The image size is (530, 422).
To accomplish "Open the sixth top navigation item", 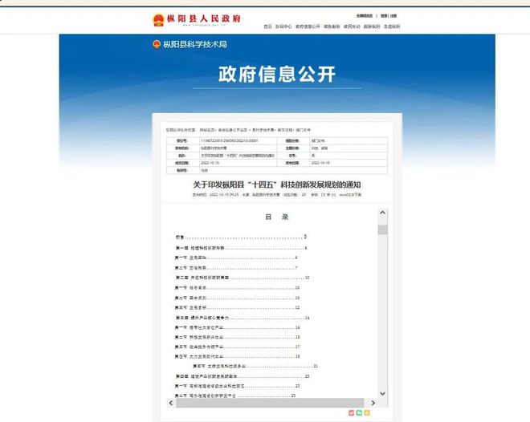I will (372, 26).
